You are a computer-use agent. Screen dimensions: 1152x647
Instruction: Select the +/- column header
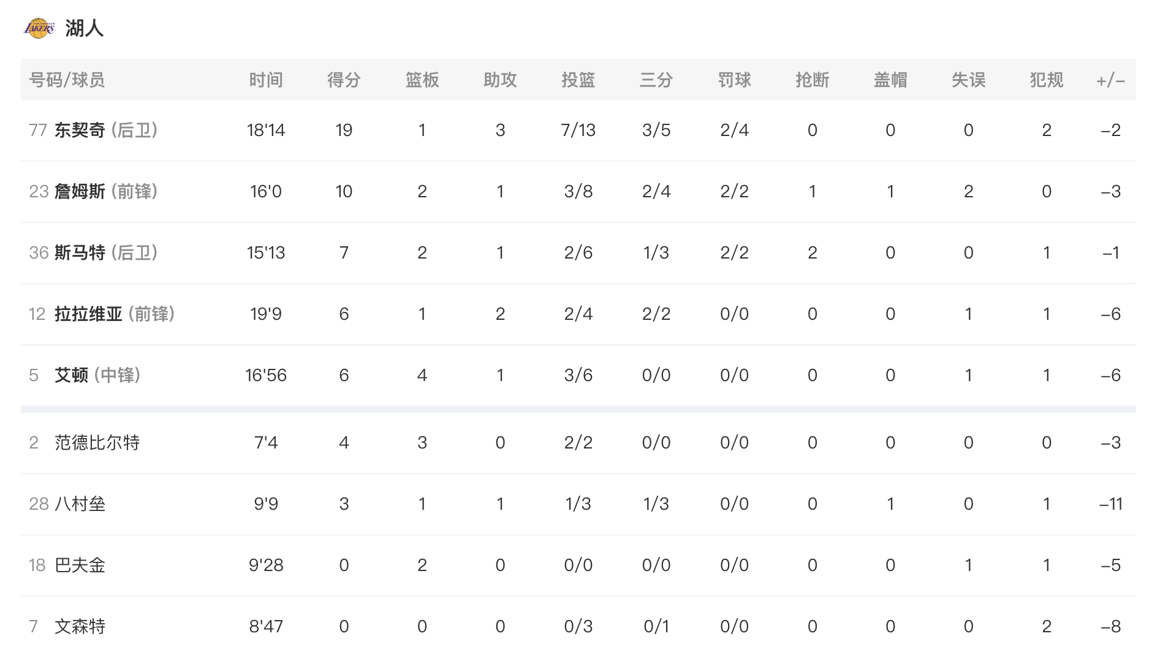tap(1110, 80)
